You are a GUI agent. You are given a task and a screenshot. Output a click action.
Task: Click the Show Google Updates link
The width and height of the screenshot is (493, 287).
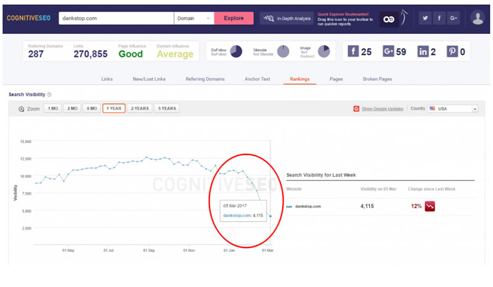pyautogui.click(x=382, y=109)
